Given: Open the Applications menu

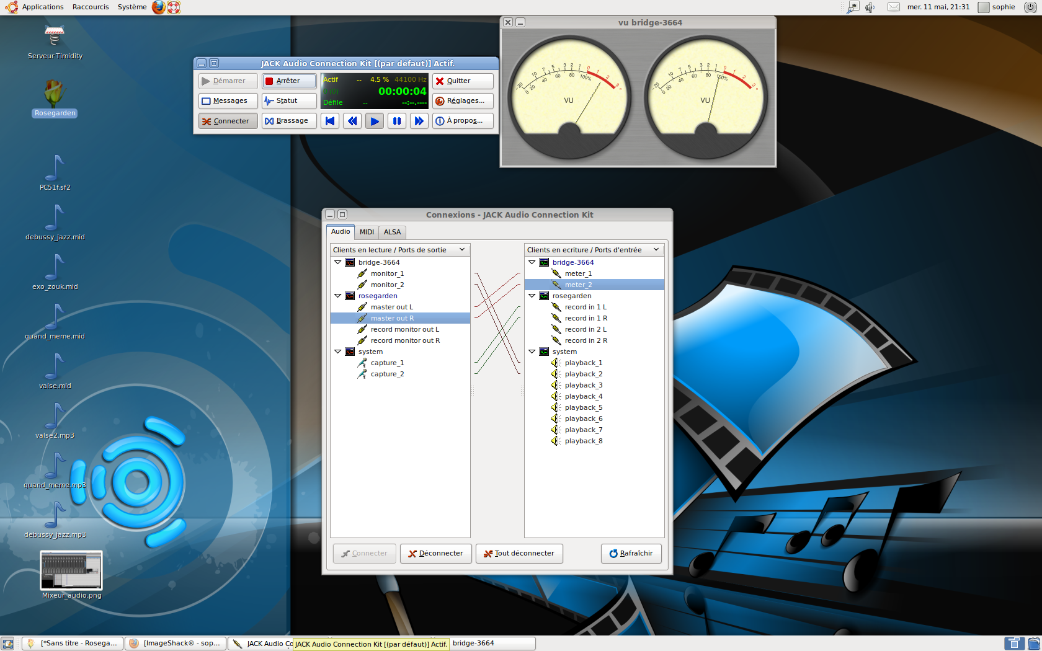Looking at the screenshot, I should click(42, 7).
